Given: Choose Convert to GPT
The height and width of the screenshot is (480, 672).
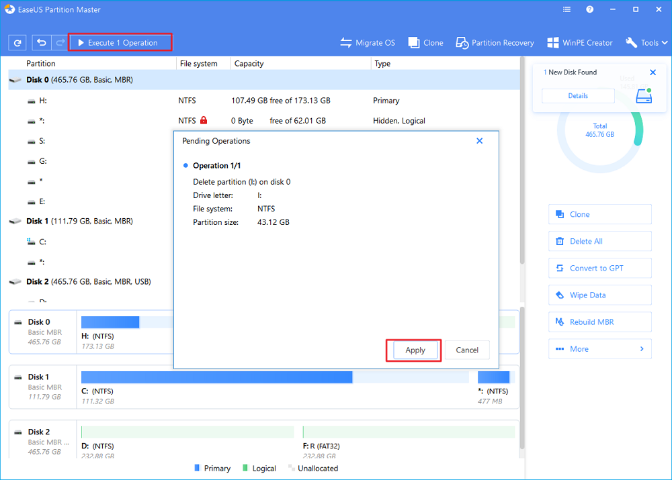Looking at the screenshot, I should pyautogui.click(x=599, y=268).
